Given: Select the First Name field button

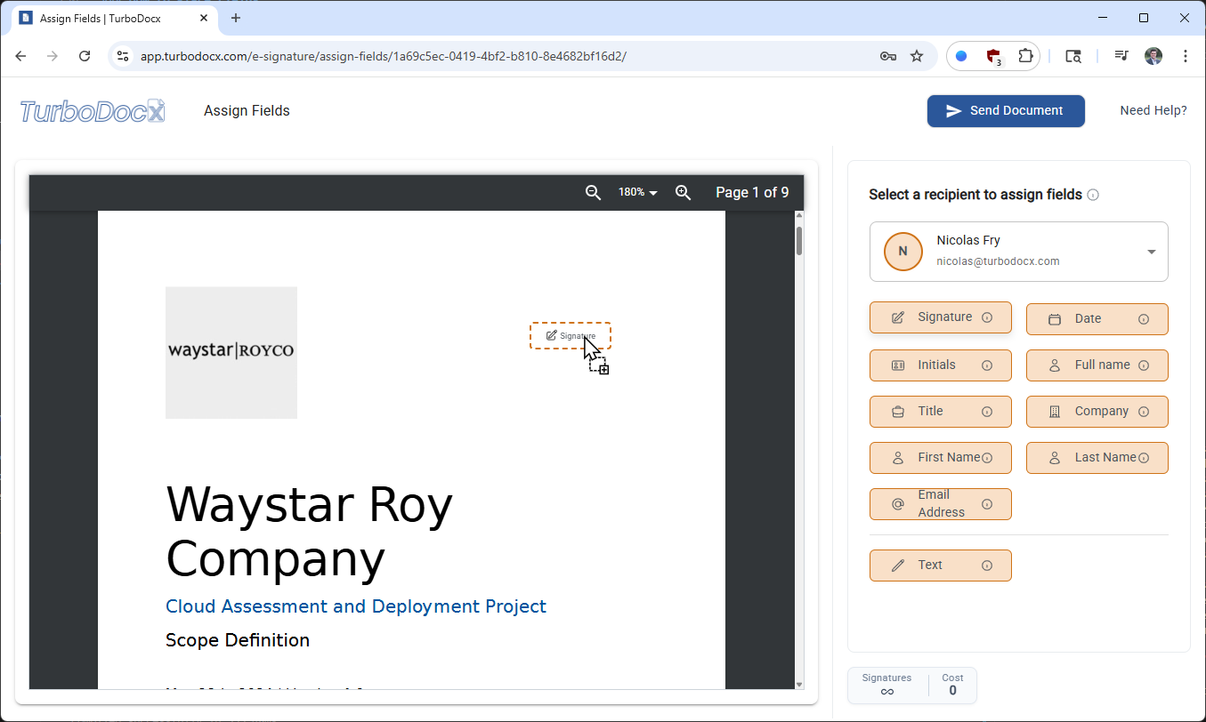Looking at the screenshot, I should pos(941,458).
